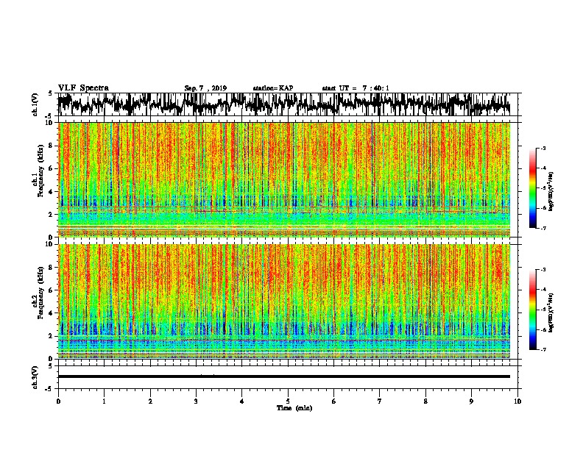The width and height of the screenshot is (583, 450).
Task: Click the time-axis tick label "4"
Action: pos(242,401)
